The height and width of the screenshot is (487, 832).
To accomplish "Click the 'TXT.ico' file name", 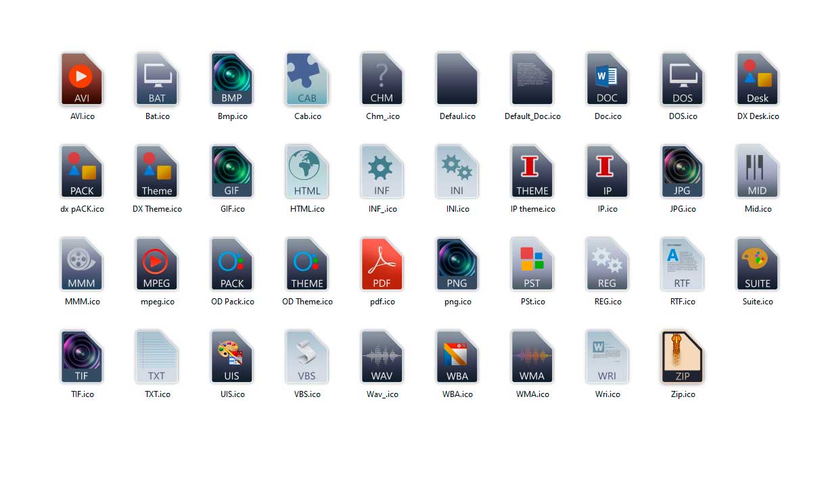I will click(x=157, y=394).
